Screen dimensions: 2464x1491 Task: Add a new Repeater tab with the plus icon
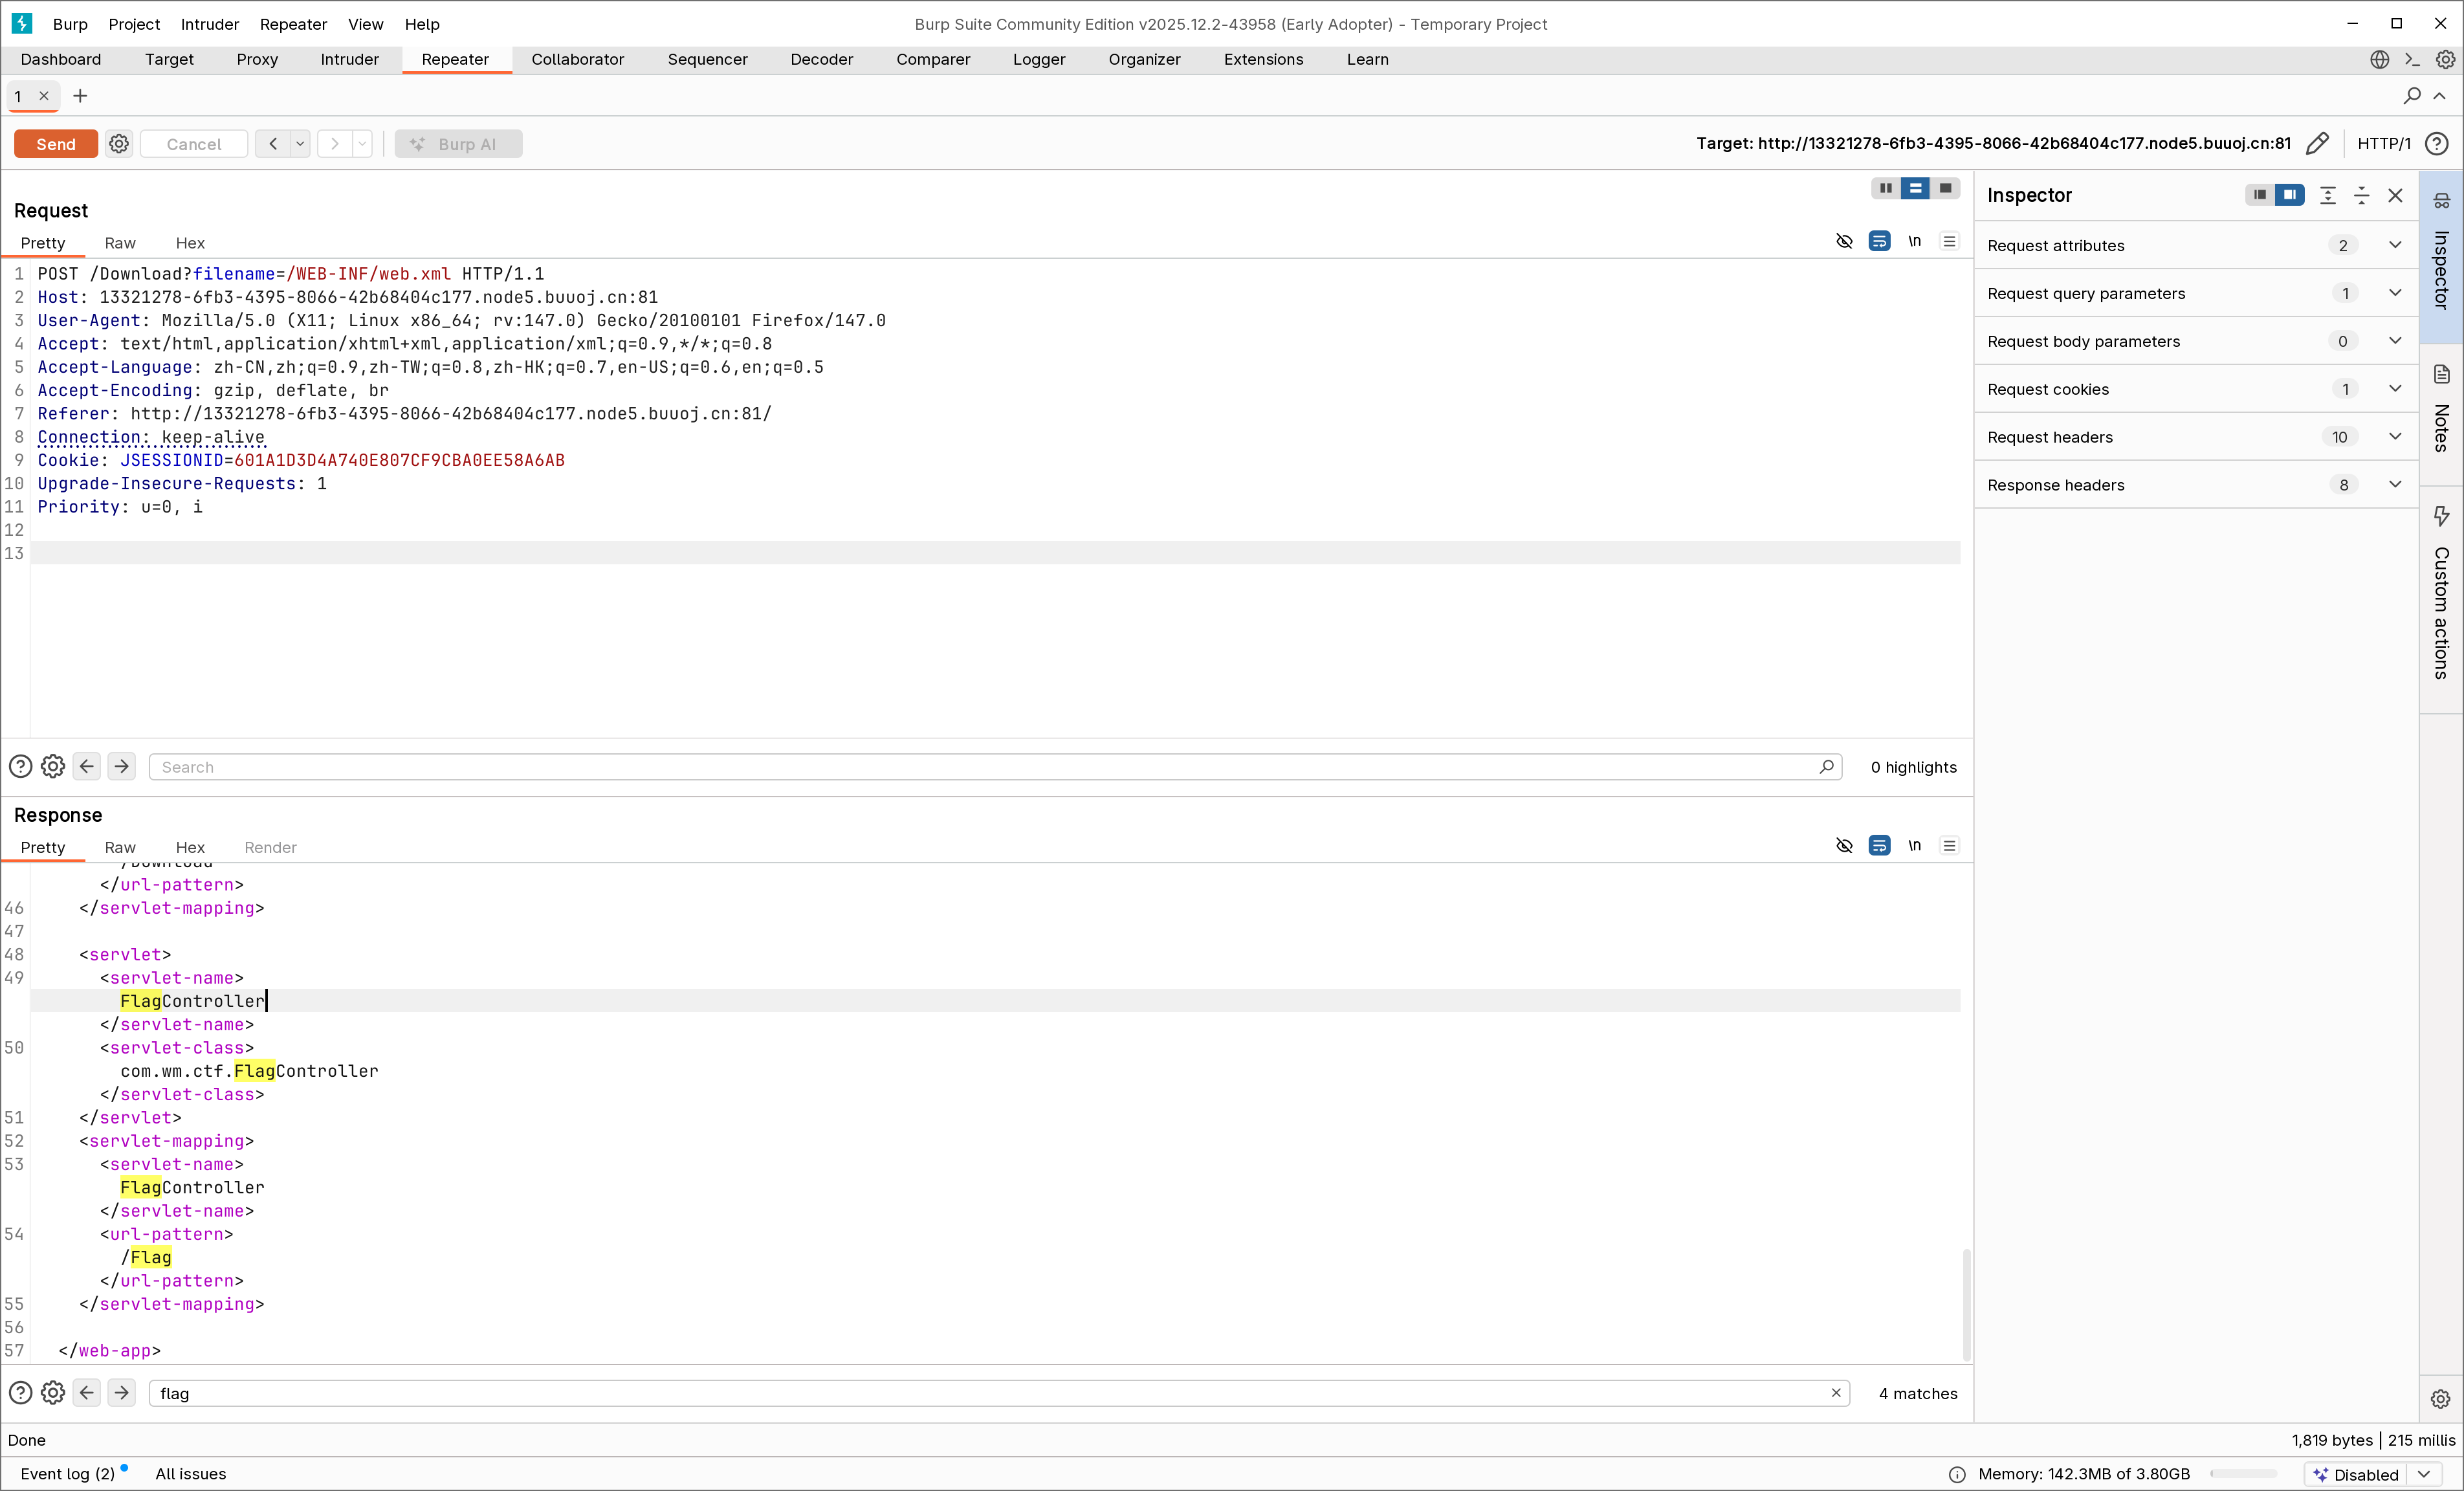tap(80, 96)
